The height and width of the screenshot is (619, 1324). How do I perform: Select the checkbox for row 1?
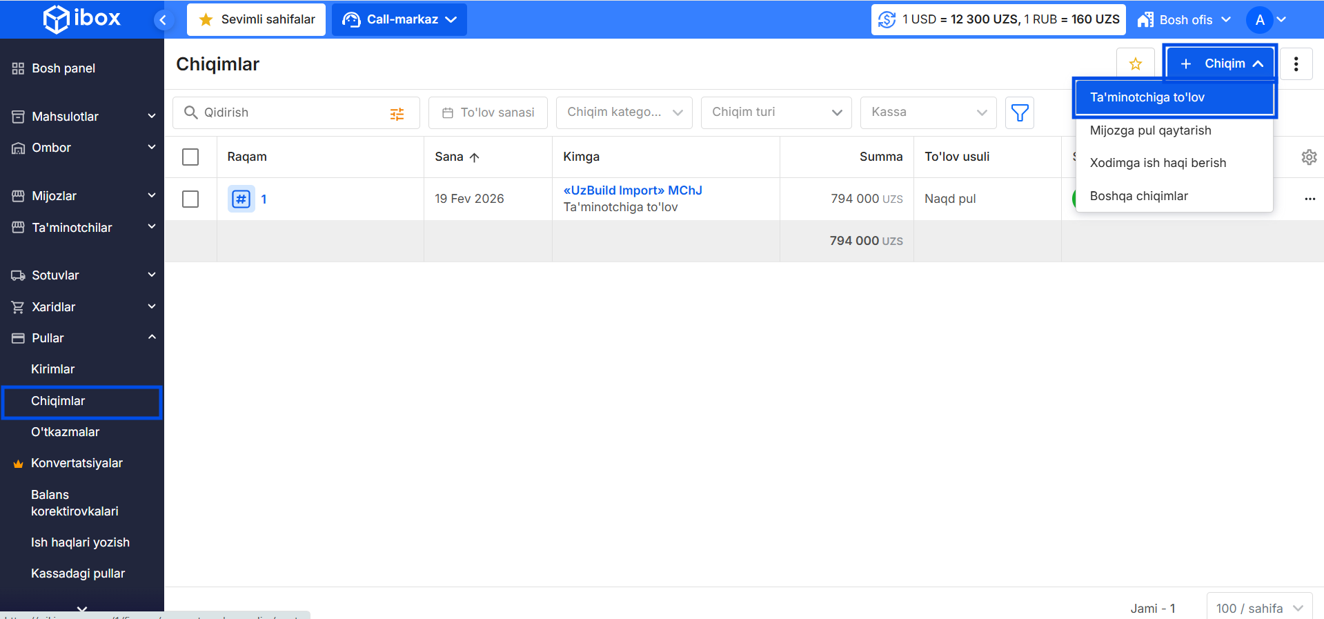(x=190, y=199)
